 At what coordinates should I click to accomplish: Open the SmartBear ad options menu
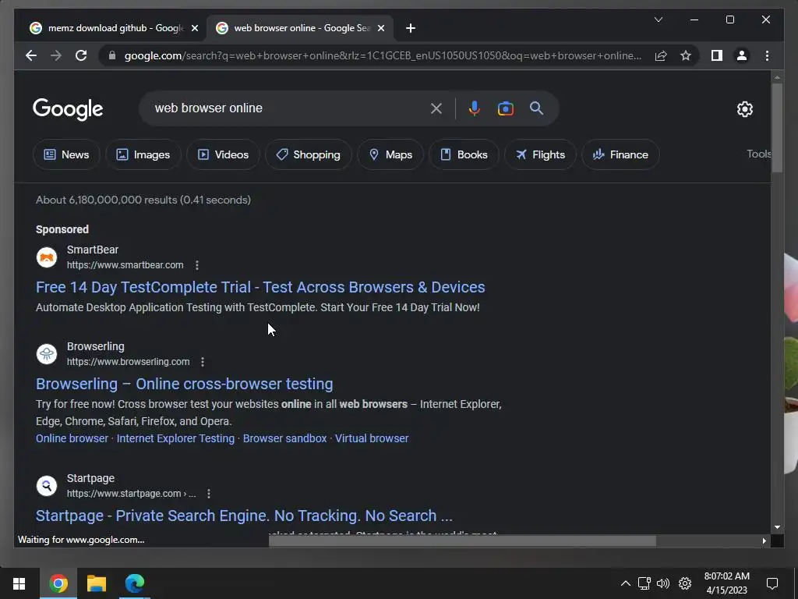[x=197, y=265]
